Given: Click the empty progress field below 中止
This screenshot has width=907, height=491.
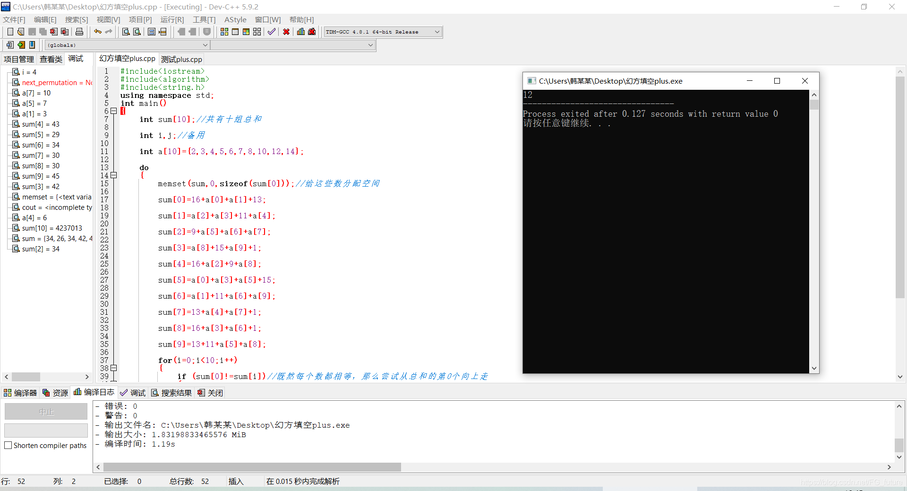Looking at the screenshot, I should 46,430.
